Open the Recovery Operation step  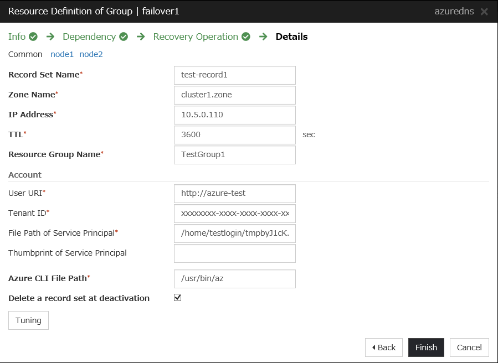tap(196, 37)
